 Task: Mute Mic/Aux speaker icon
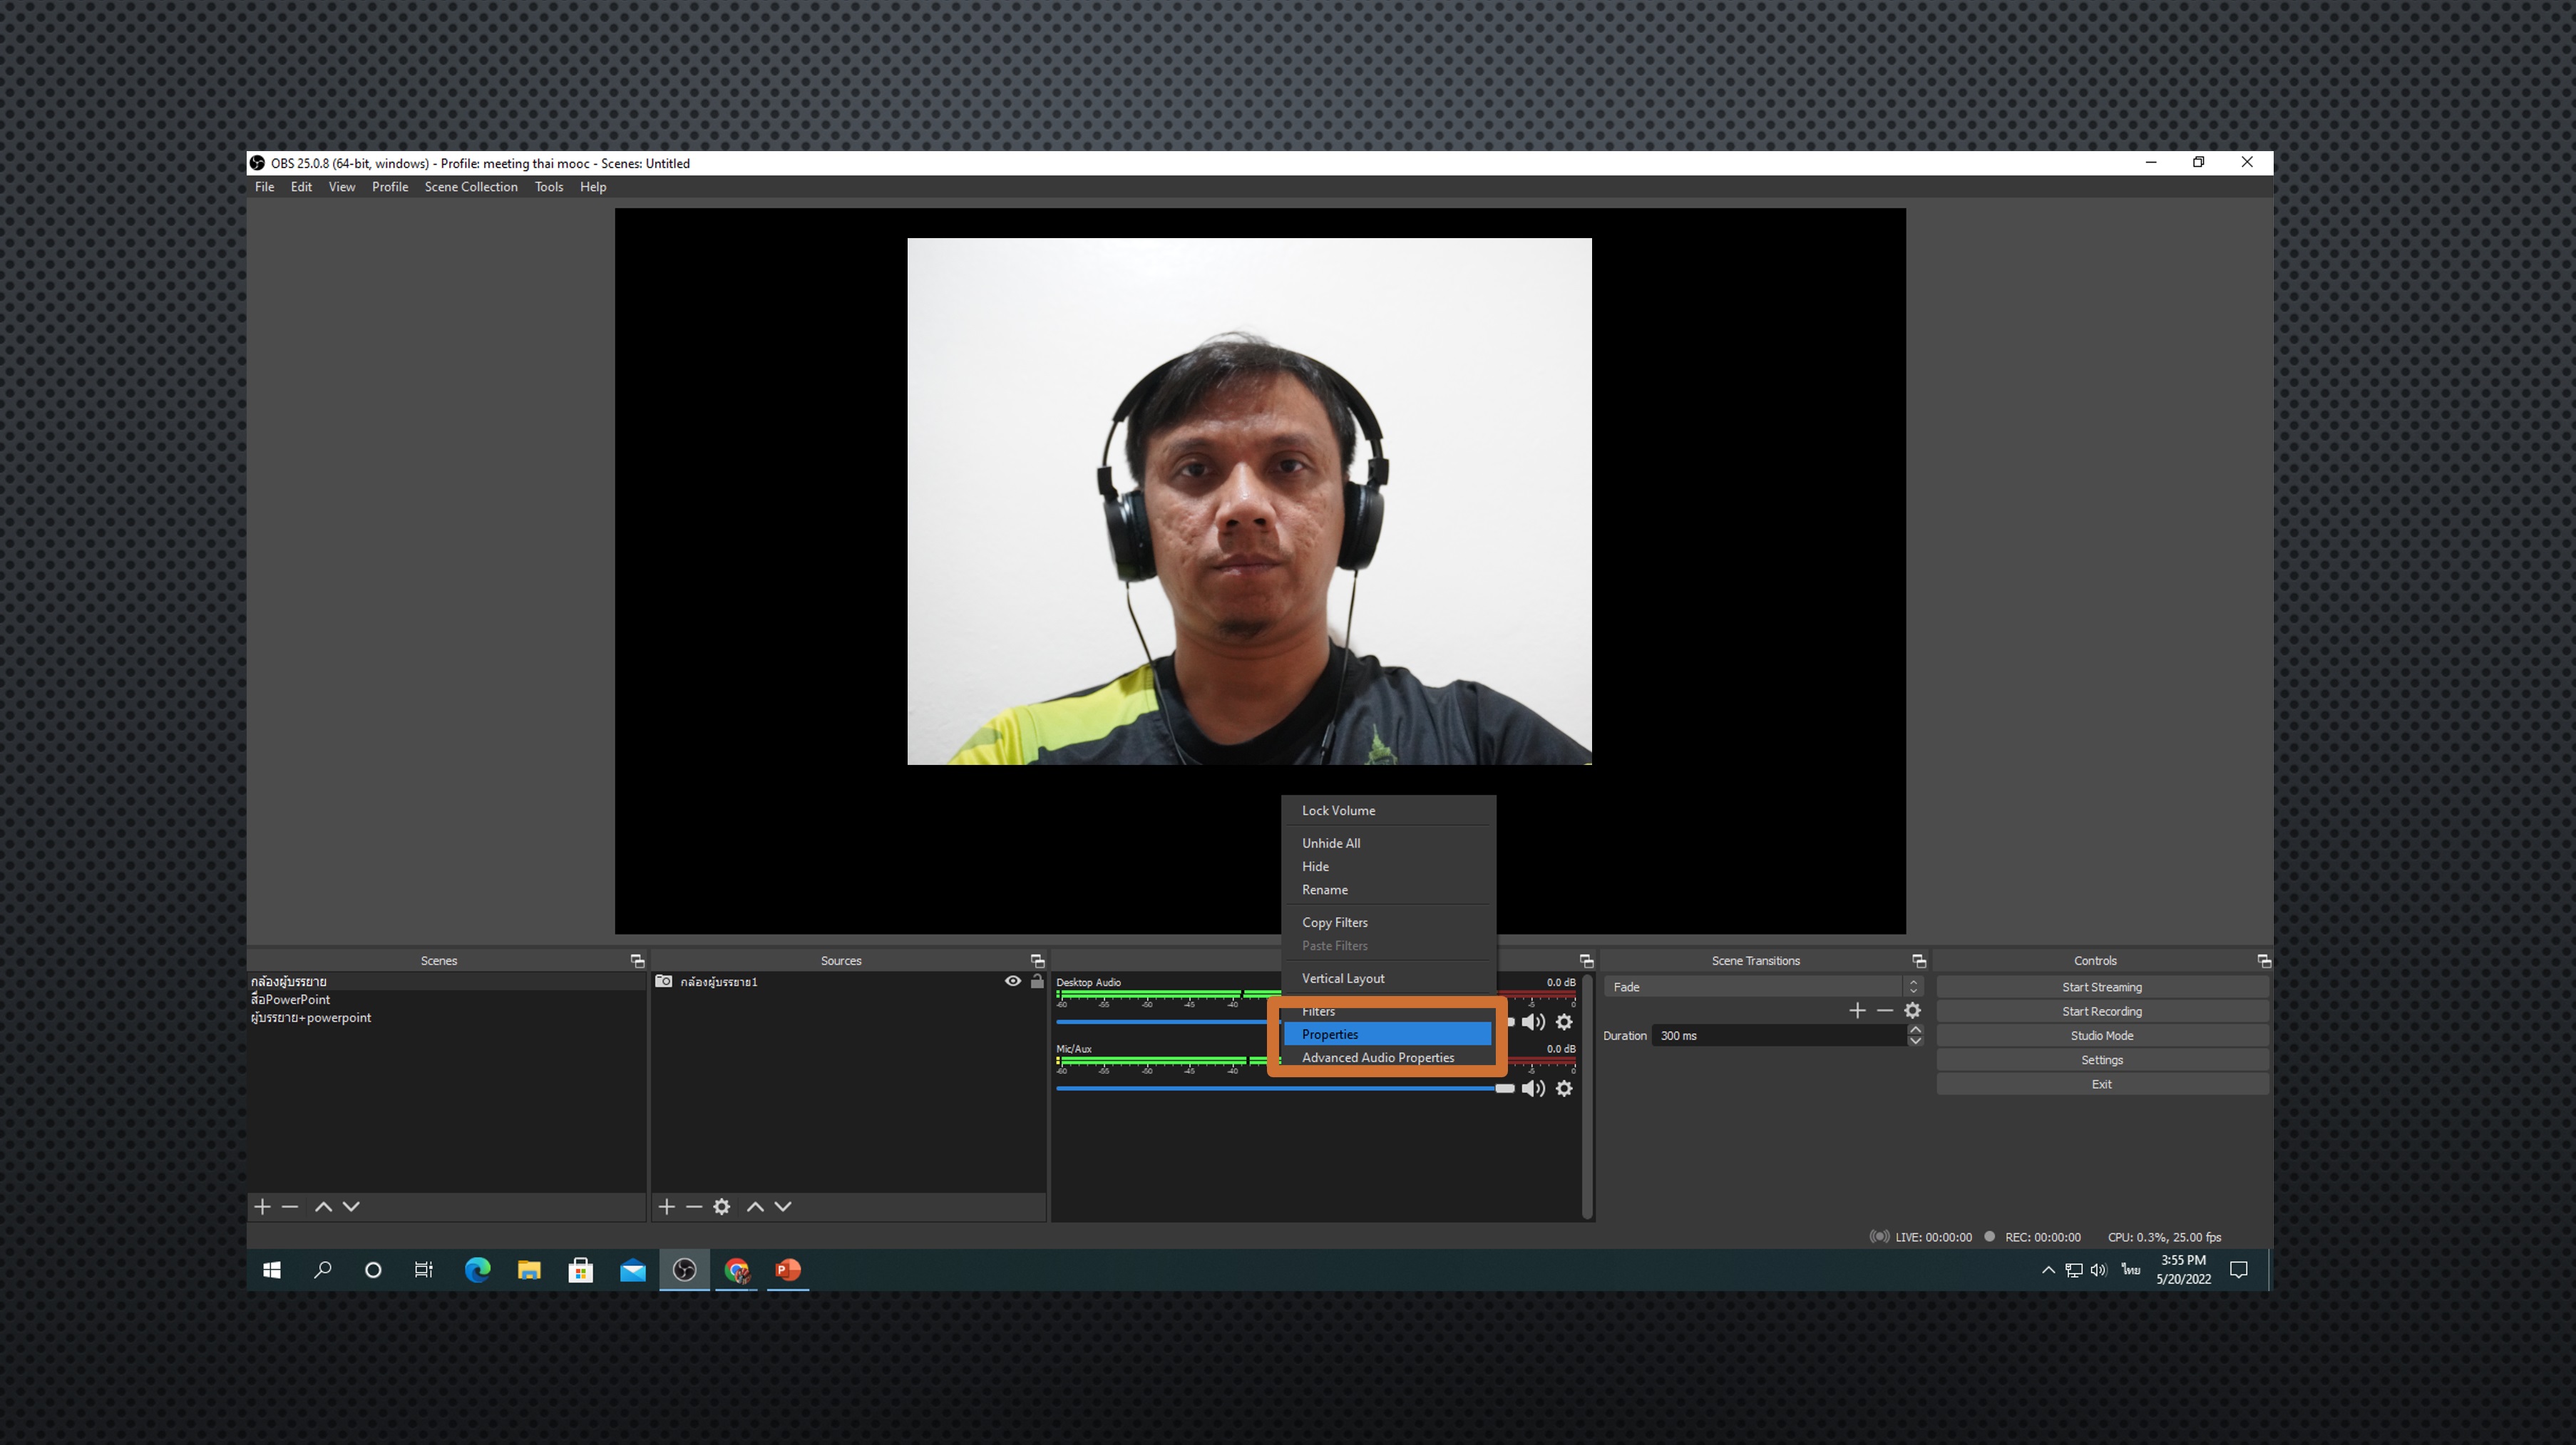[x=1533, y=1089]
